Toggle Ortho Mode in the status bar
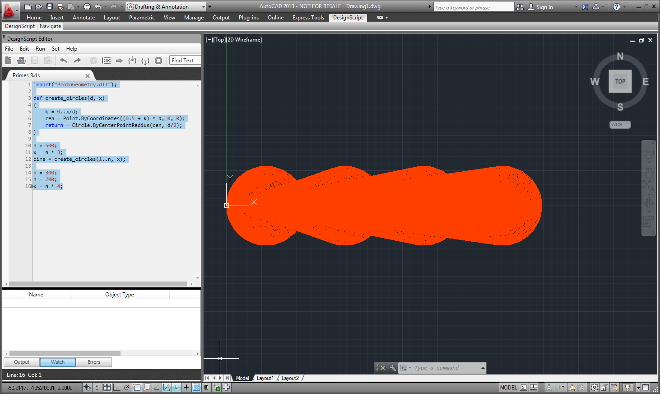660x394 pixels. click(x=117, y=387)
